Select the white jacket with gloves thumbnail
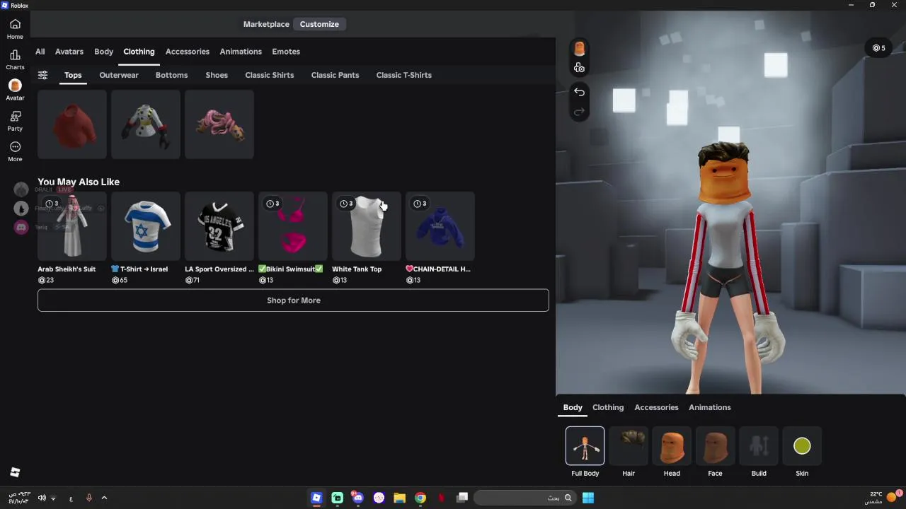Viewport: 906px width, 509px height. click(x=146, y=124)
